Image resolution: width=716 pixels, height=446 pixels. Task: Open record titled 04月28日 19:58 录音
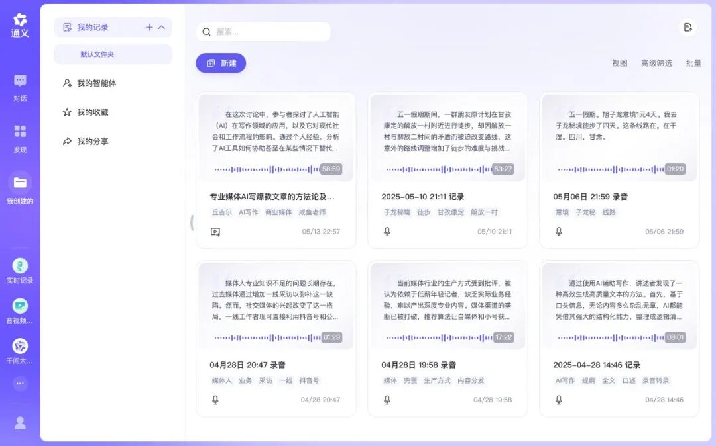pos(419,365)
